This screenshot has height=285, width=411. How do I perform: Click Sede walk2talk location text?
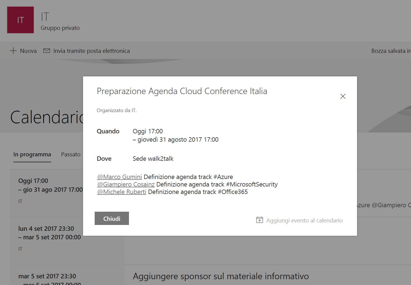click(153, 159)
